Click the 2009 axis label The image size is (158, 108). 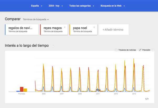pyautogui.click(x=80, y=94)
